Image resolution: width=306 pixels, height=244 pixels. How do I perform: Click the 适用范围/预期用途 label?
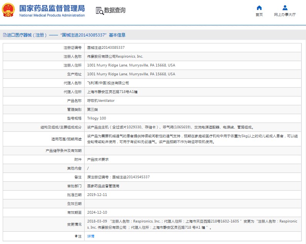point(67,139)
